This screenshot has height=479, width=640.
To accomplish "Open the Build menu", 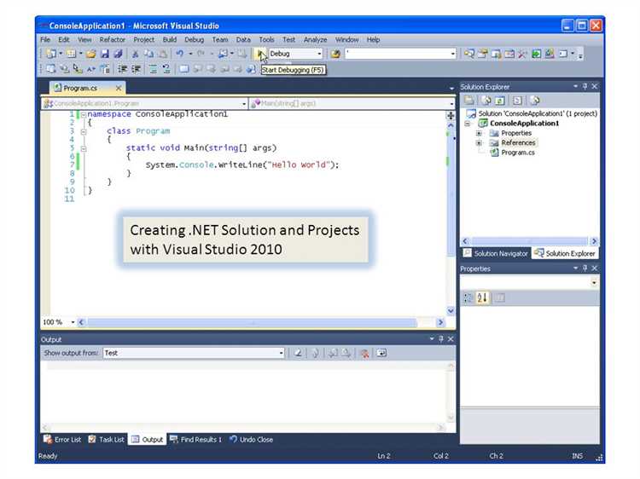I will pyautogui.click(x=170, y=39).
